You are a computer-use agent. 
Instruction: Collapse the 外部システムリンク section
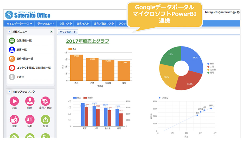[9, 92]
